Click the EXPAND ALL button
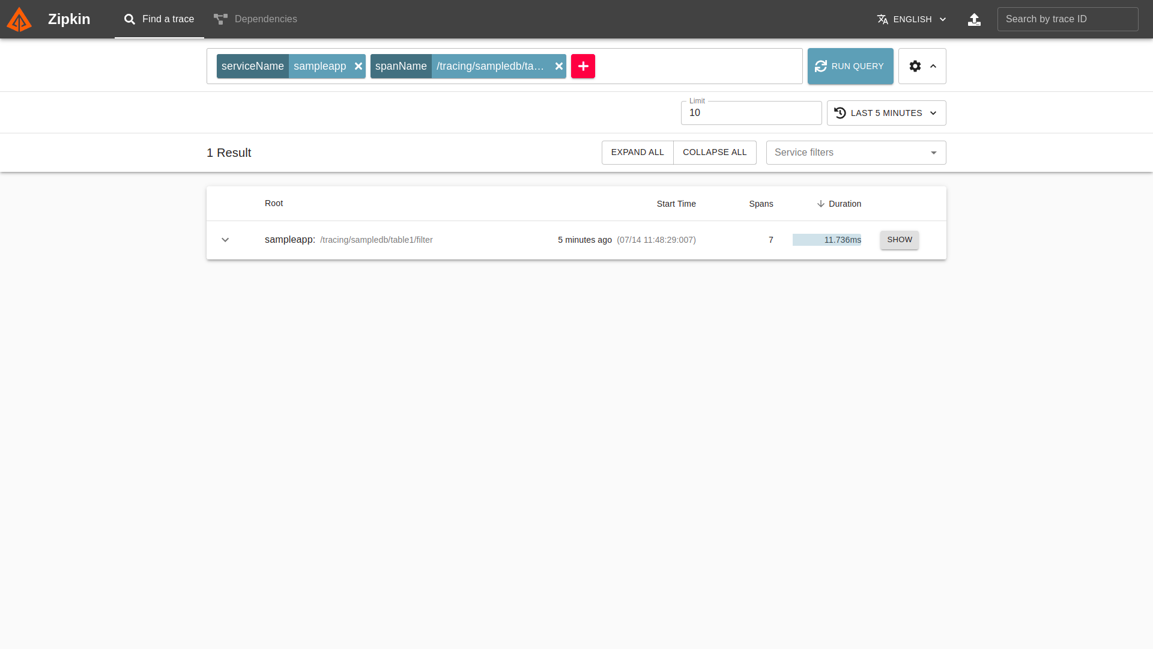This screenshot has height=649, width=1153. [x=637, y=153]
